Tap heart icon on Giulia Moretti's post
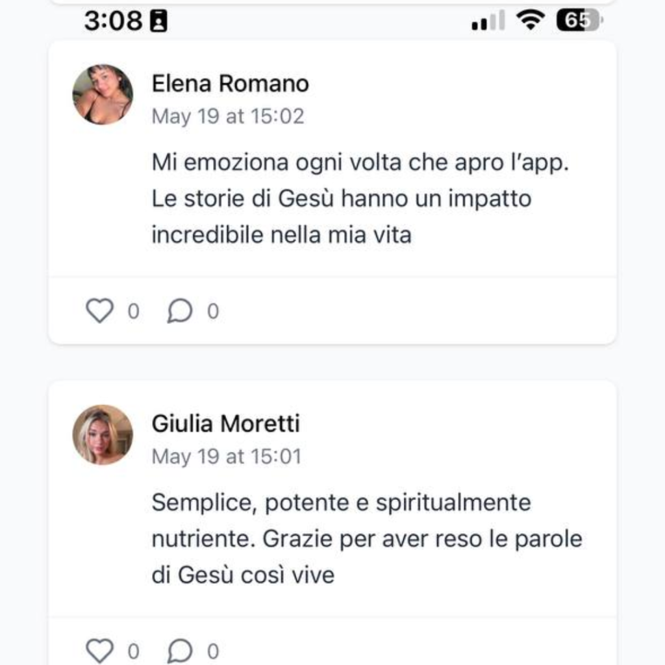The image size is (665, 665). click(99, 651)
